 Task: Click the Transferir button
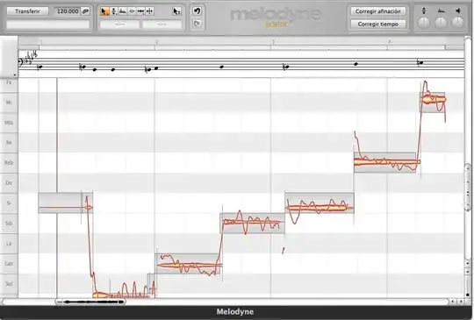[27, 11]
